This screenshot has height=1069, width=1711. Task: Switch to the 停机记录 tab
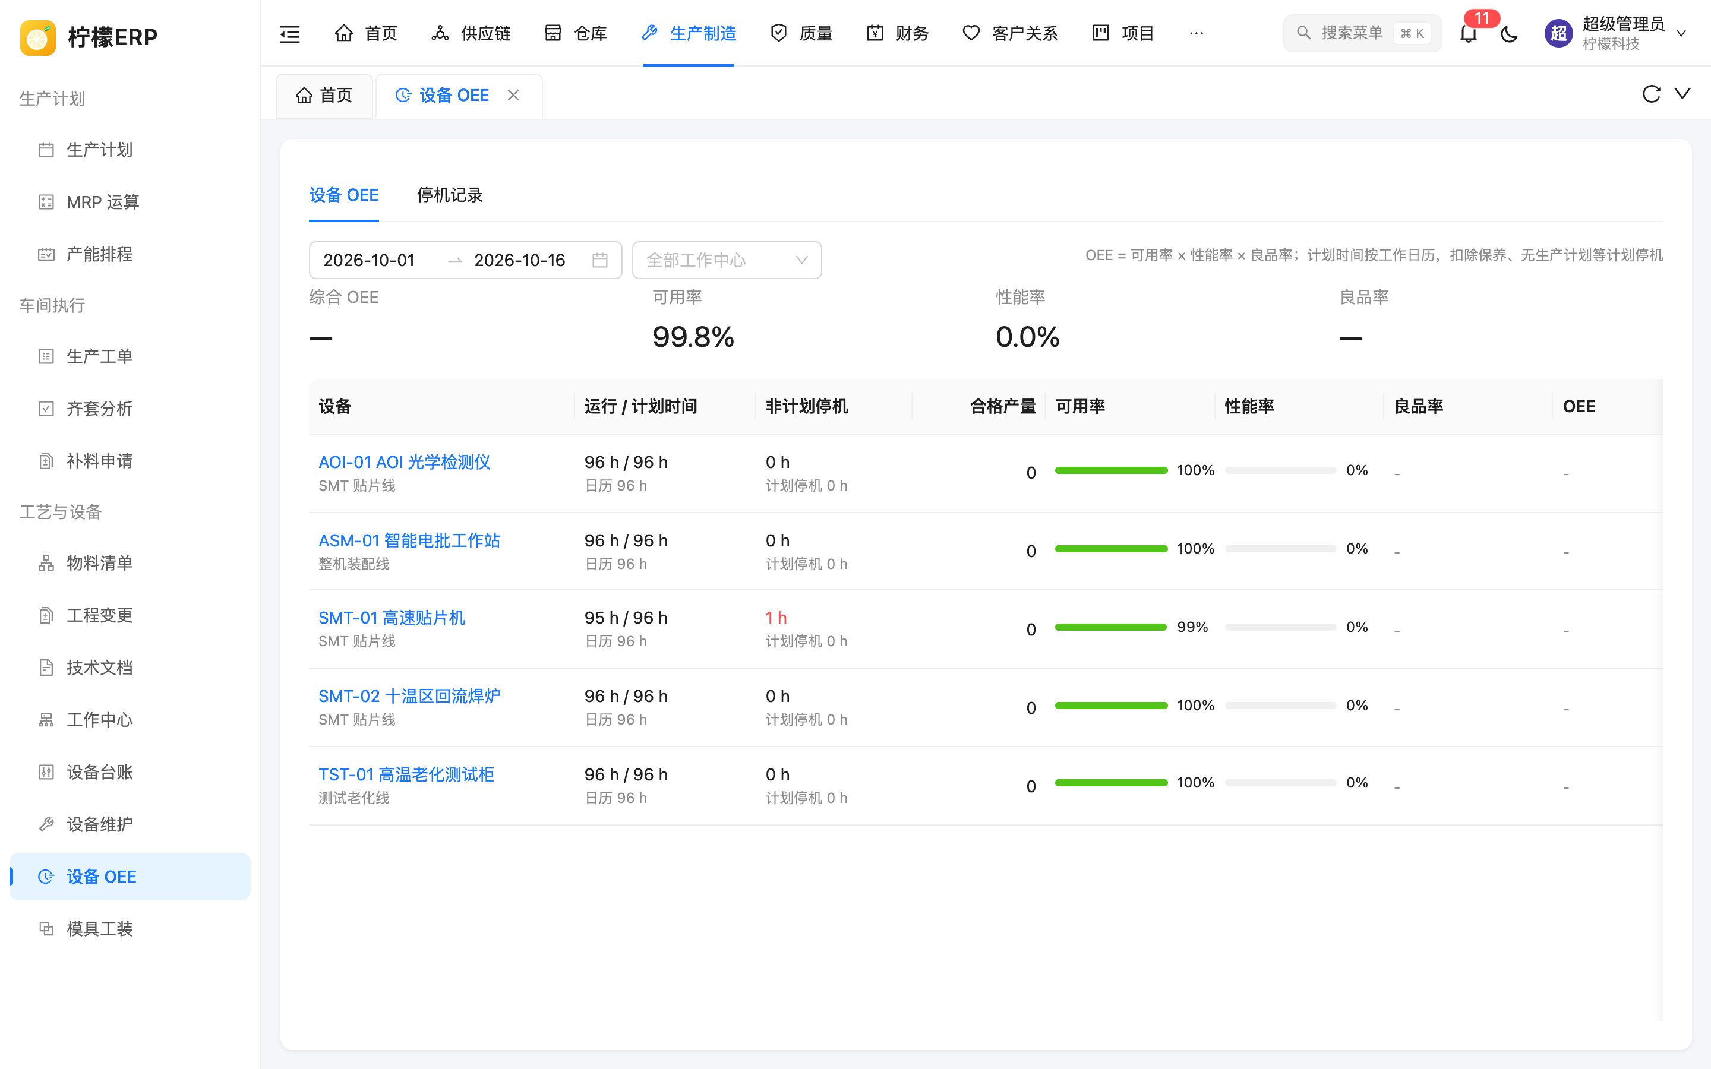point(450,195)
